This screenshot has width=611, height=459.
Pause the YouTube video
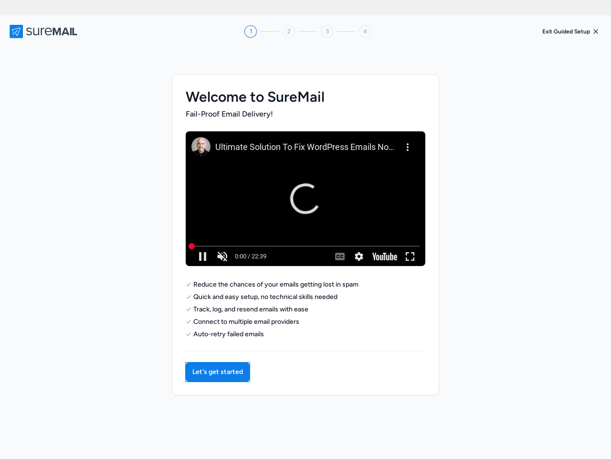point(202,256)
